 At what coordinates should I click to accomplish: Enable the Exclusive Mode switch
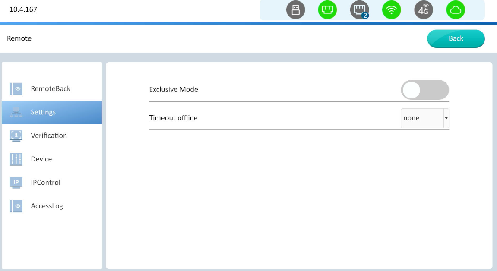(425, 90)
